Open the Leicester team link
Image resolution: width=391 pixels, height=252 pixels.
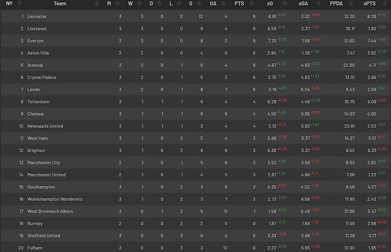tap(37, 17)
